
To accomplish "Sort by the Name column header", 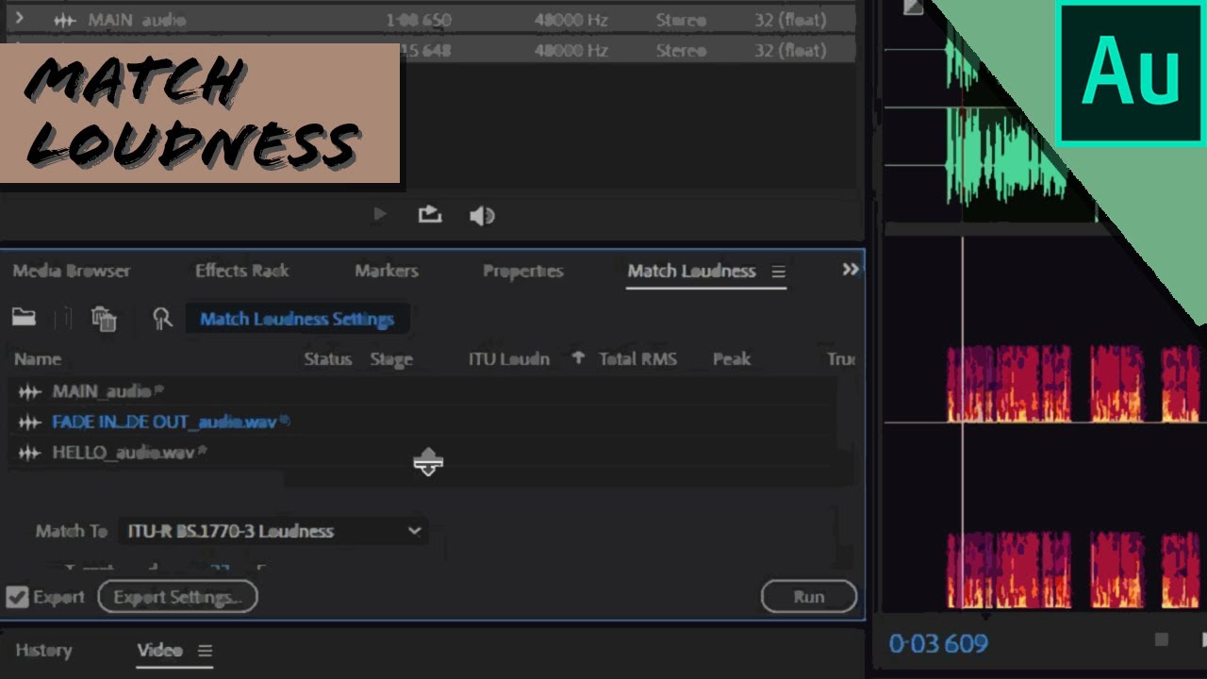I will point(38,359).
